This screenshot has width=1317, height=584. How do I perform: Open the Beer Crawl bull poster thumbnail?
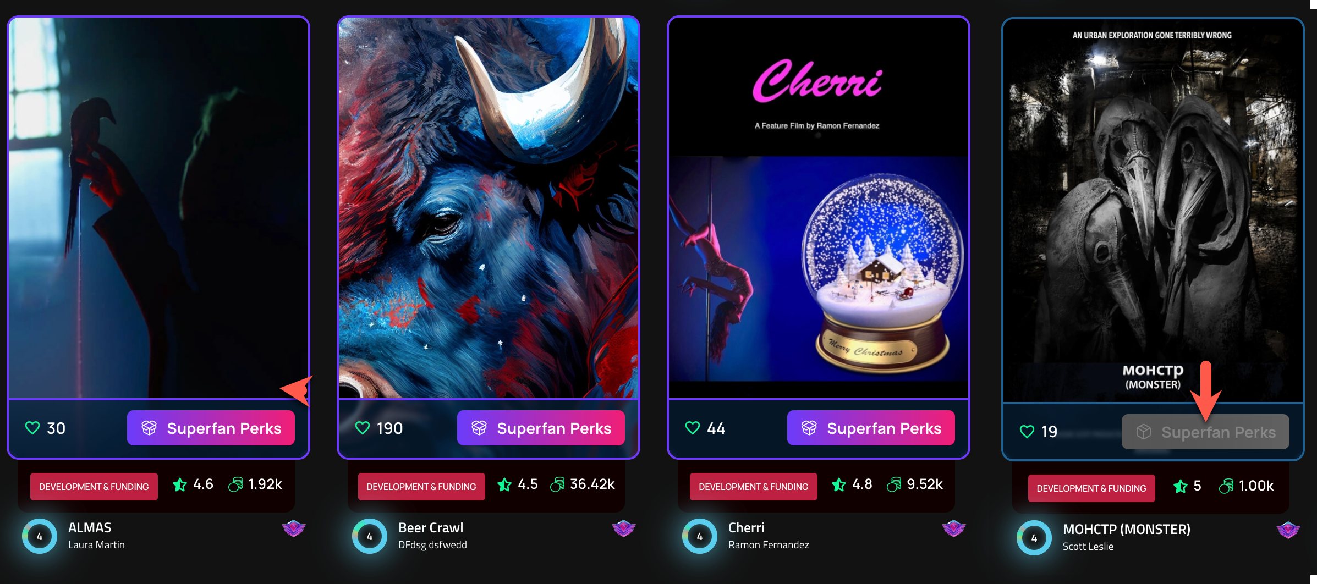coord(489,207)
